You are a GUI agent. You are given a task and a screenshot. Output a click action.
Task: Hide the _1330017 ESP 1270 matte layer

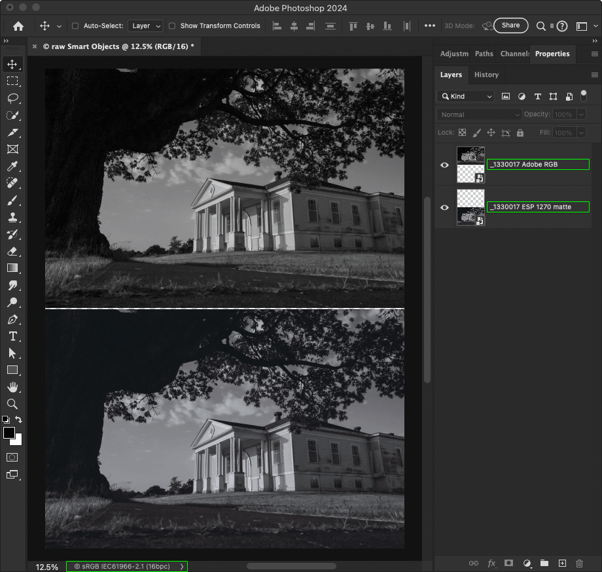point(444,207)
